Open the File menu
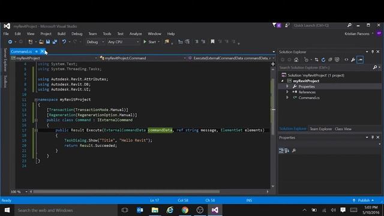This screenshot has height=216, width=384. click(x=6, y=34)
